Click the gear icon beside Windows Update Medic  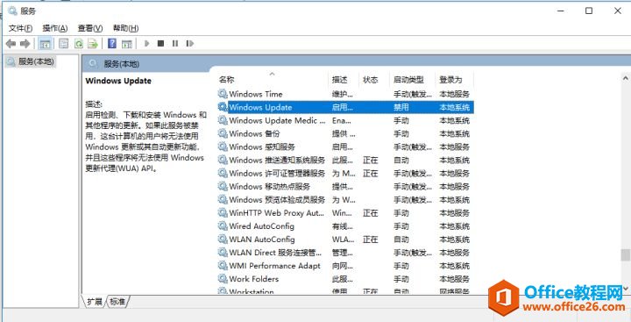click(223, 120)
